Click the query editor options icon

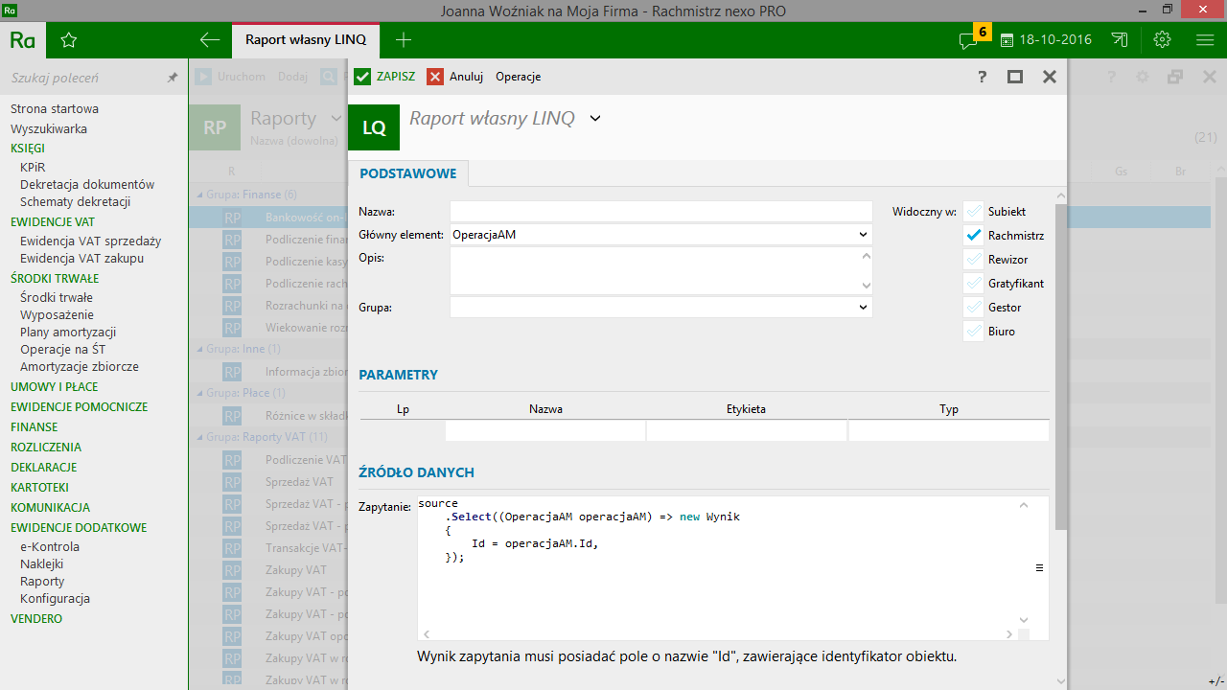click(1039, 568)
